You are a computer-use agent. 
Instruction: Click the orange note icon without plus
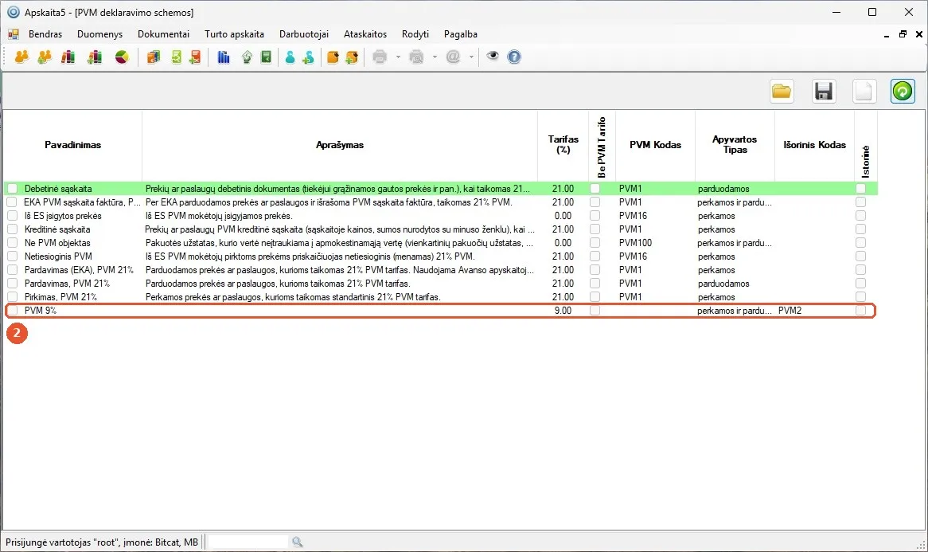pos(333,57)
